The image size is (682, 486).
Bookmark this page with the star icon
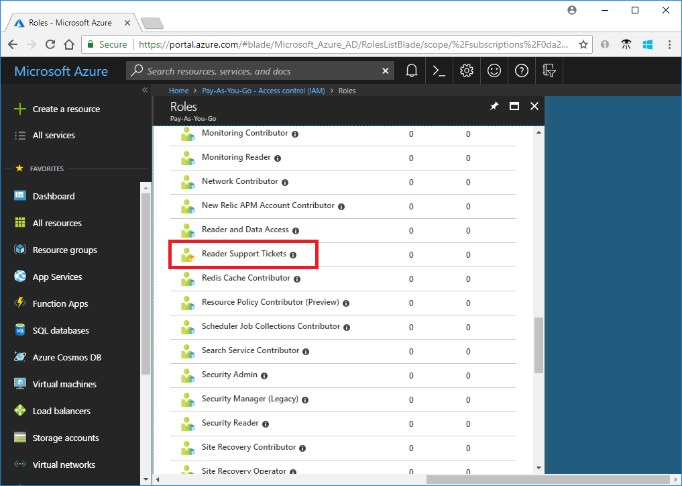[583, 44]
